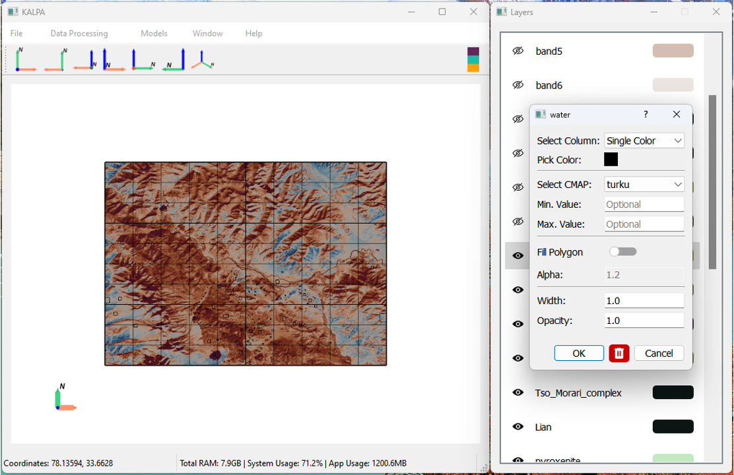
Task: Open the Data Processing menu
Action: click(79, 33)
